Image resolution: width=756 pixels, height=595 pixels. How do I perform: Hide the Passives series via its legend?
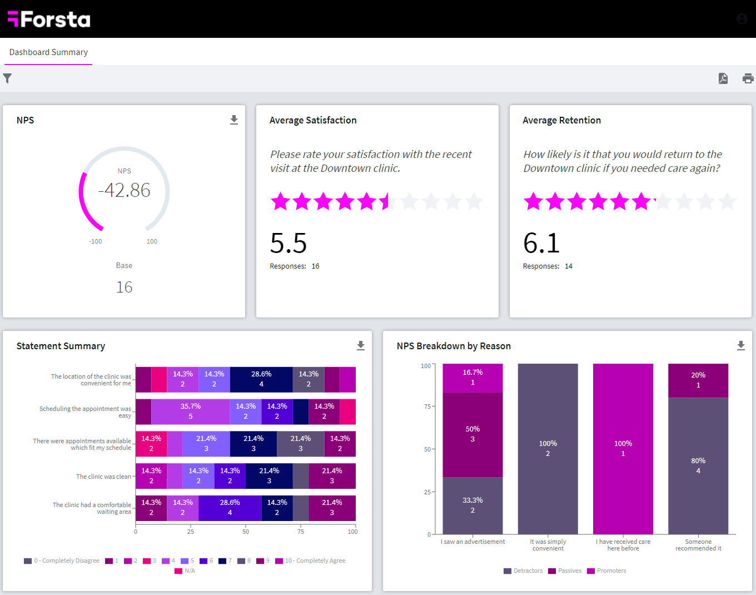[x=565, y=571]
